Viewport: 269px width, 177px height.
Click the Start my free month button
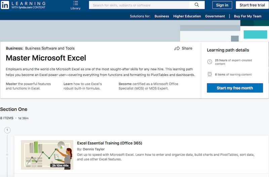click(235, 88)
